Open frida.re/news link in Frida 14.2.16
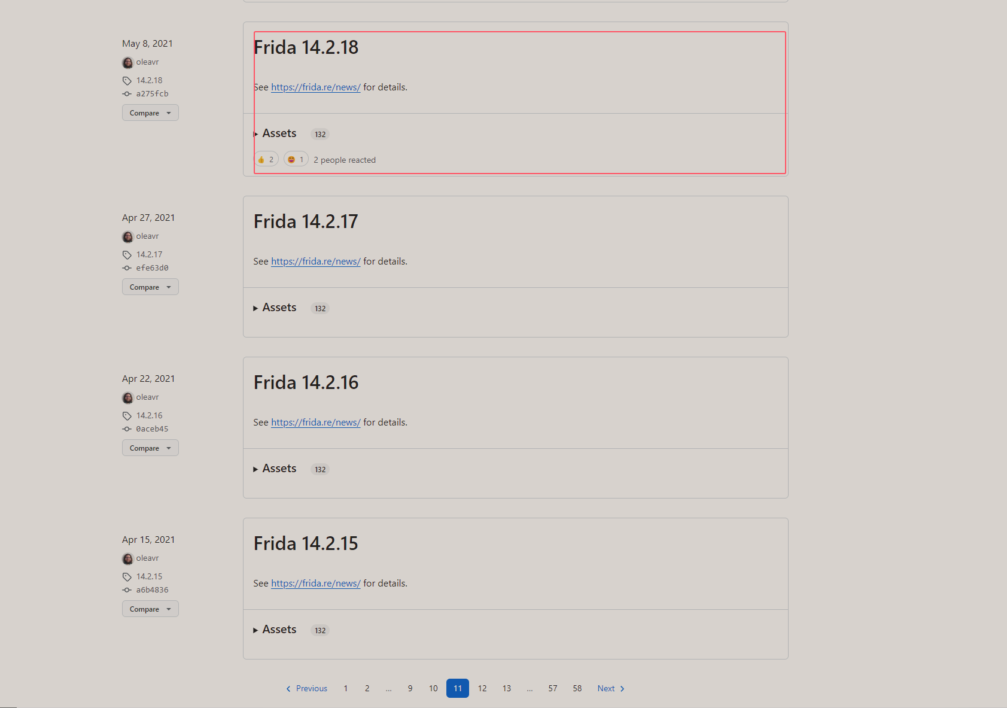The height and width of the screenshot is (708, 1007). (x=316, y=423)
